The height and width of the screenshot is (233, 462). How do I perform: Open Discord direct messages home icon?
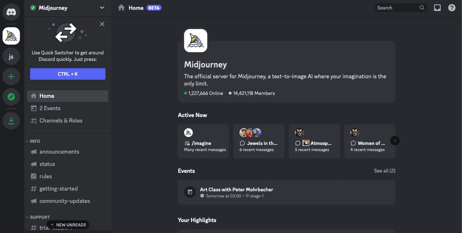click(11, 12)
